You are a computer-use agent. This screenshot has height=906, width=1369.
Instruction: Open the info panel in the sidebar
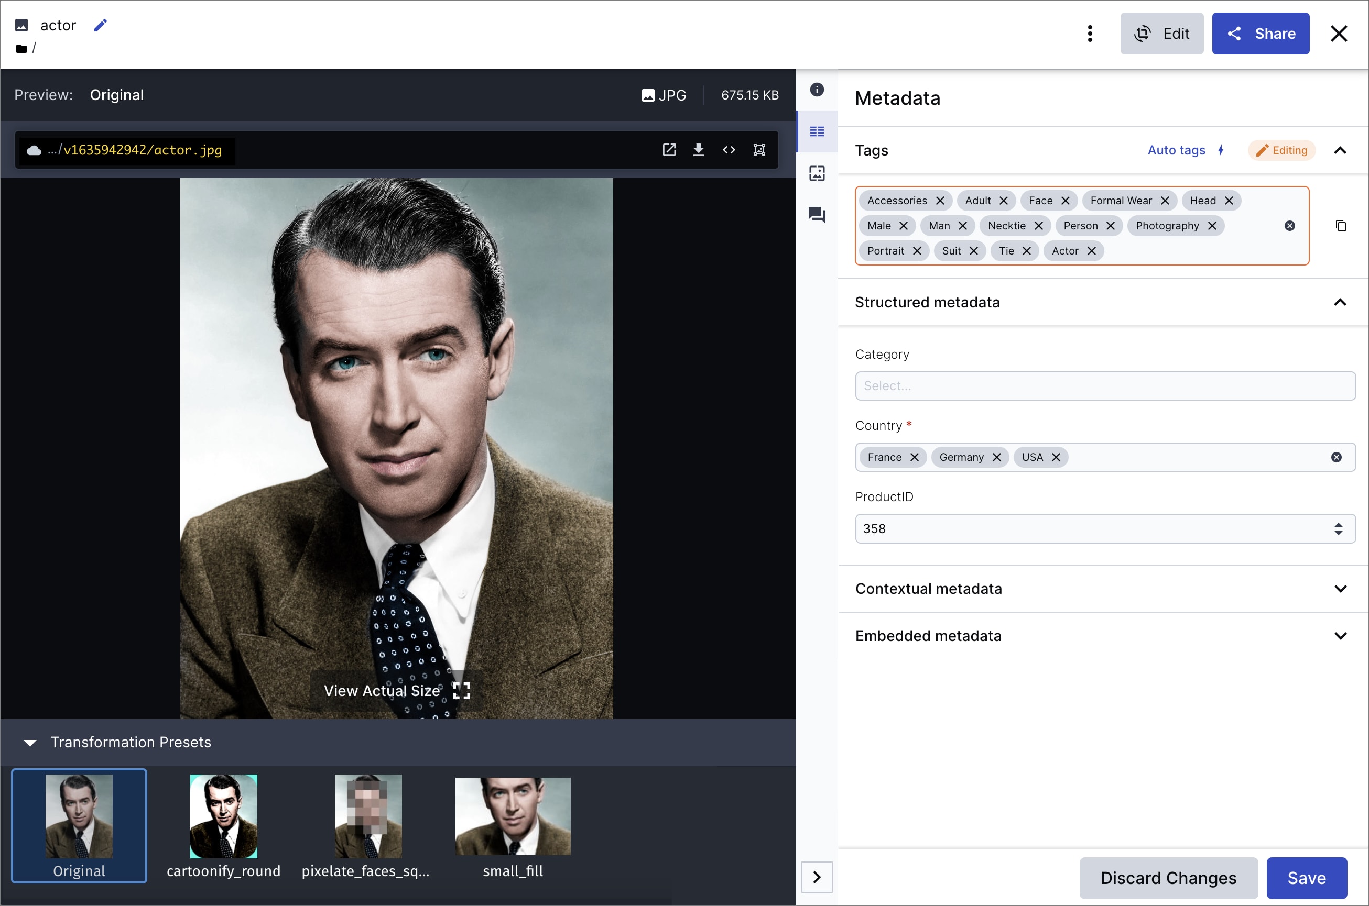point(817,90)
